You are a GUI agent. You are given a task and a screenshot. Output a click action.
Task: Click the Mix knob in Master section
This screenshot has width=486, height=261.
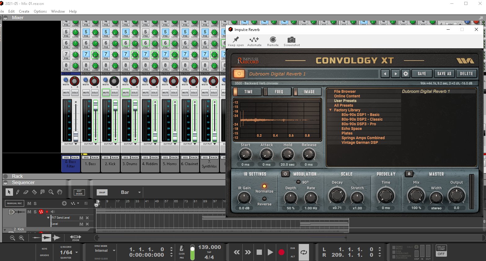point(416,195)
